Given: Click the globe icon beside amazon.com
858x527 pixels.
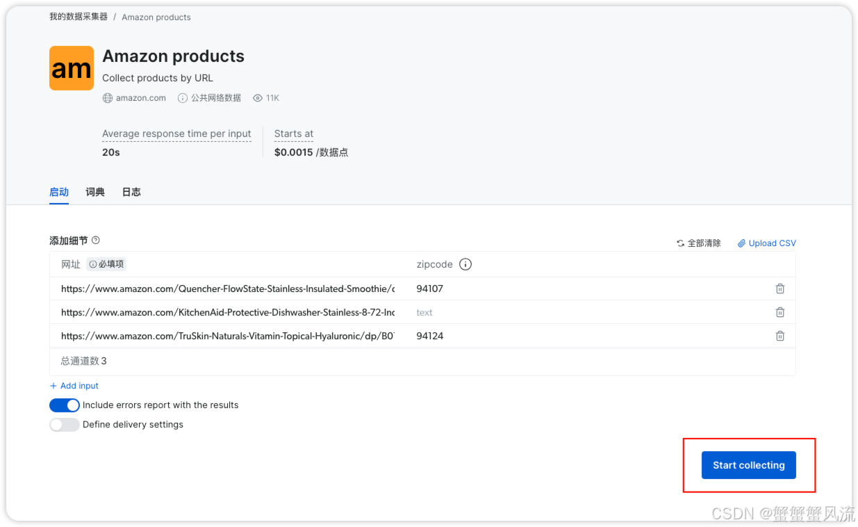Looking at the screenshot, I should [108, 98].
